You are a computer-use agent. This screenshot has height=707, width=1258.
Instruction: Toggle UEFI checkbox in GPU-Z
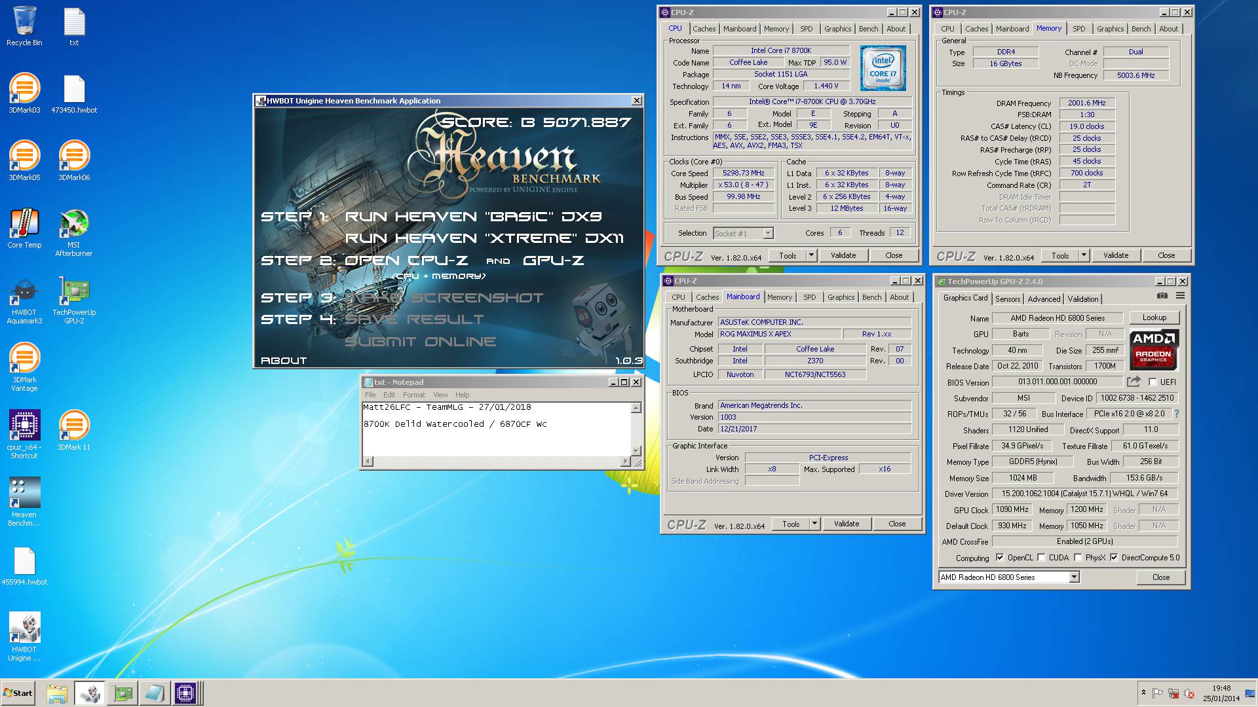coord(1153,382)
